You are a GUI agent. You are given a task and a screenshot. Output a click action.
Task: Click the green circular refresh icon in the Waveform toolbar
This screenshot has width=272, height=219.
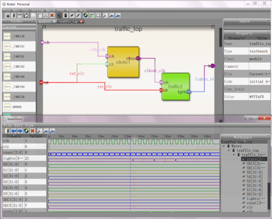(x=26, y=131)
